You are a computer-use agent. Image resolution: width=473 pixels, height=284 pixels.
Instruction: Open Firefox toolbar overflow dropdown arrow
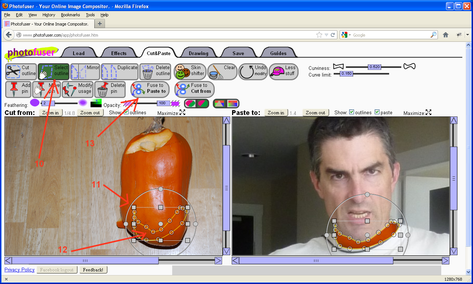467,35
